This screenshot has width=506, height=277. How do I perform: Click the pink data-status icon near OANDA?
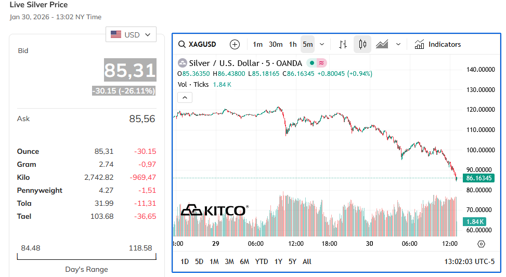(322, 63)
